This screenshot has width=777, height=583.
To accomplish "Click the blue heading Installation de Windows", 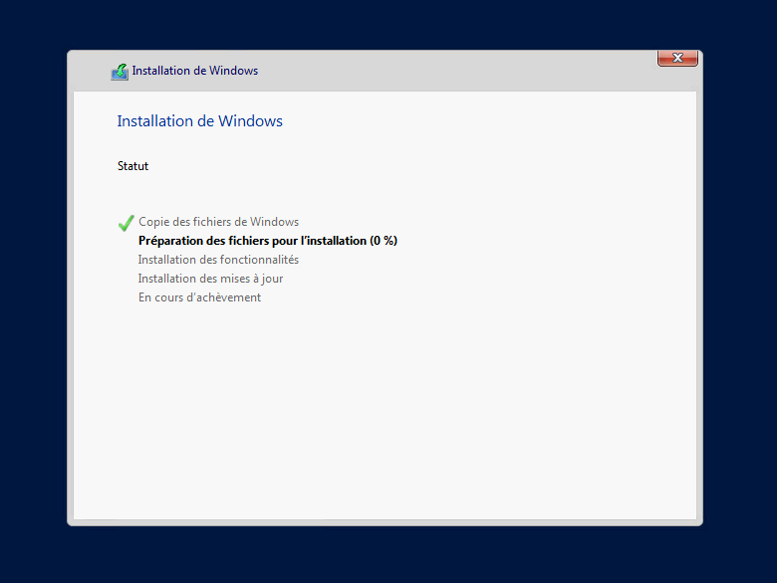I will [199, 121].
